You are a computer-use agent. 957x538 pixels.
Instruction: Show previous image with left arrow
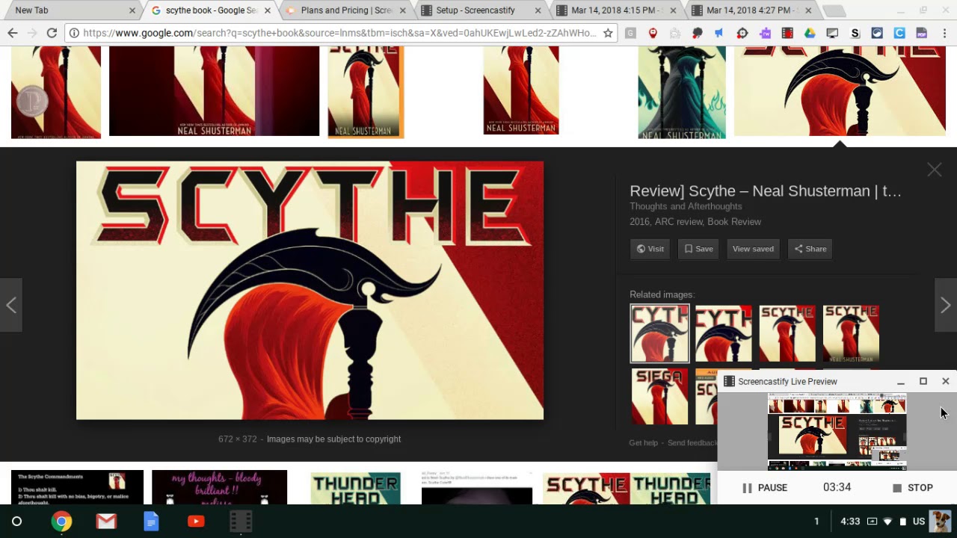click(x=11, y=305)
